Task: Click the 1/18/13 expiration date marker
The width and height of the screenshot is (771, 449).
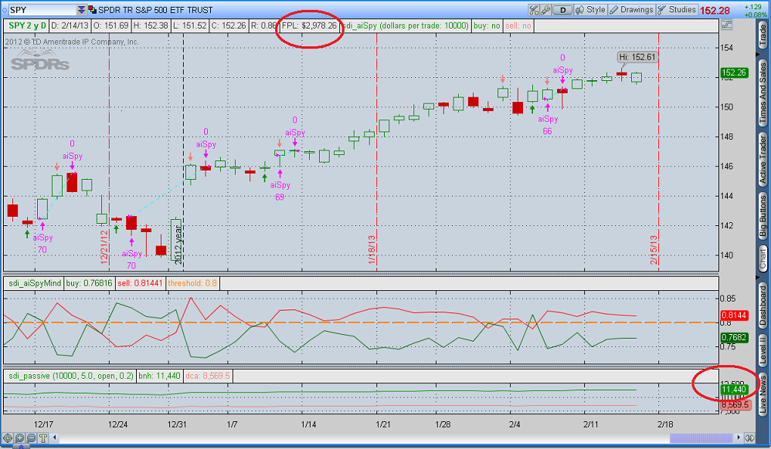Action: click(372, 249)
